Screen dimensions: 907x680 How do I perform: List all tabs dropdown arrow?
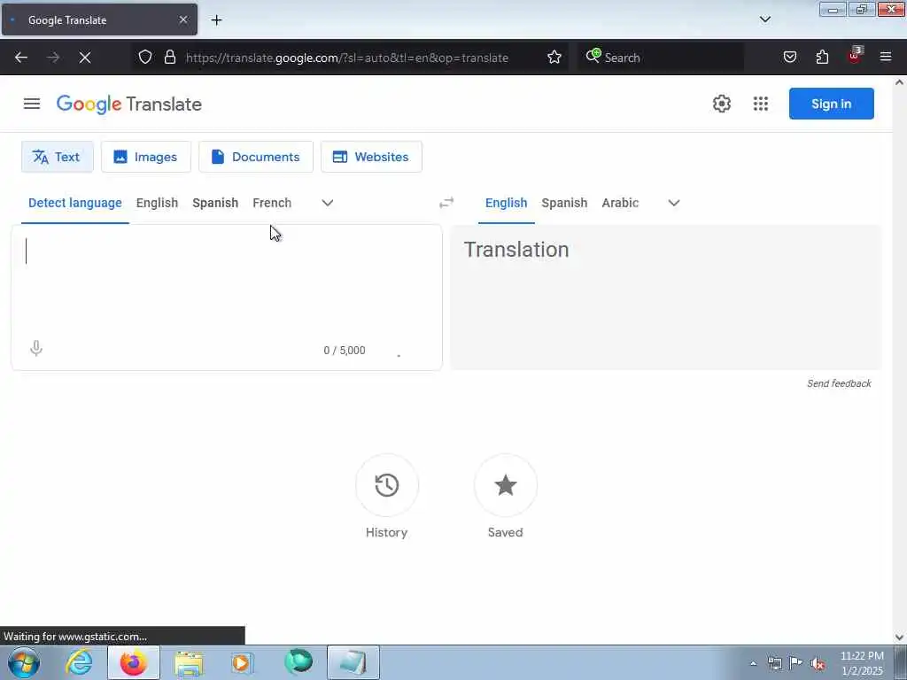coord(764,19)
